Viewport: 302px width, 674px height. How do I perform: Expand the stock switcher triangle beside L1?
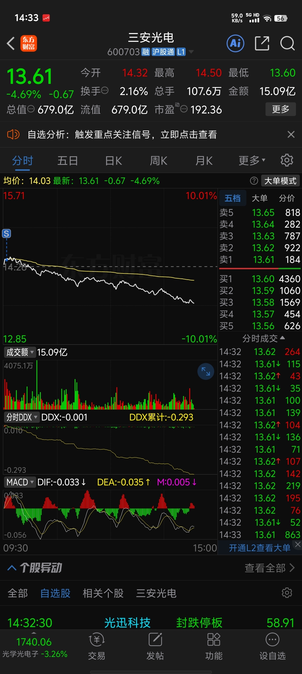click(x=191, y=52)
